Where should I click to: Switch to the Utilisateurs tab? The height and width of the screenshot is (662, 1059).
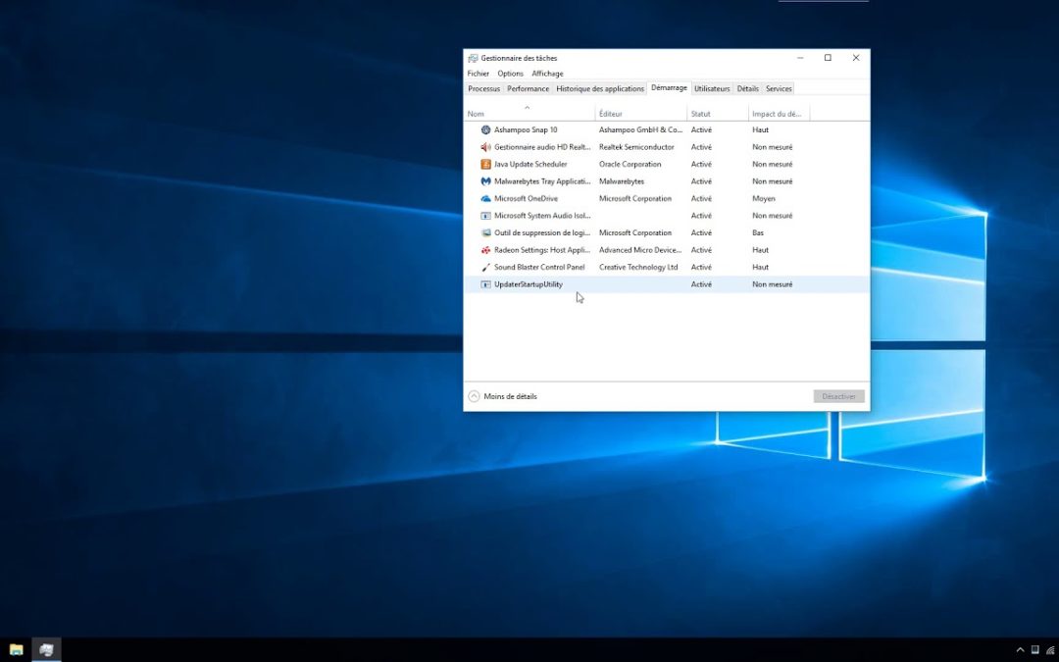pos(711,88)
